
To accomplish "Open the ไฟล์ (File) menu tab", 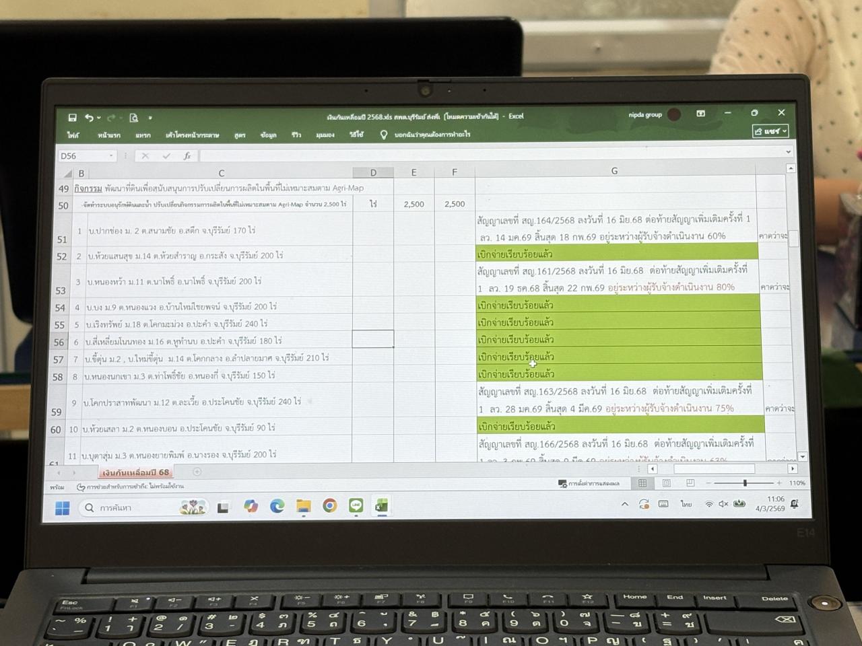I will pyautogui.click(x=73, y=135).
